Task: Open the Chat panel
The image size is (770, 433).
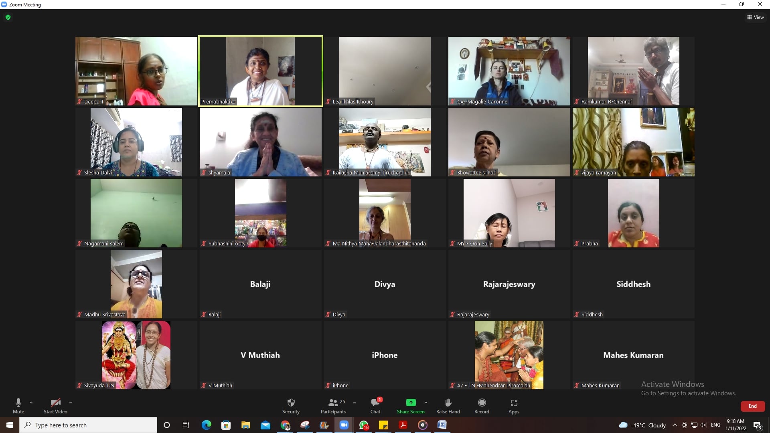Action: 375,403
